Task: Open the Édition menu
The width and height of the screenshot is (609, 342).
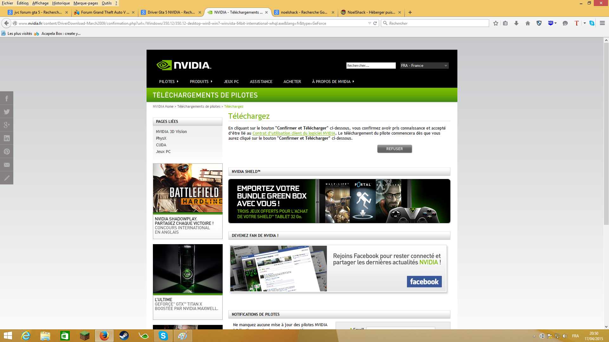Action: click(x=23, y=3)
